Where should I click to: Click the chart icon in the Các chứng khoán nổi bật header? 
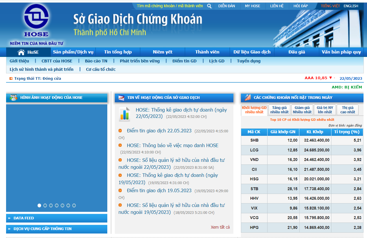click(248, 98)
